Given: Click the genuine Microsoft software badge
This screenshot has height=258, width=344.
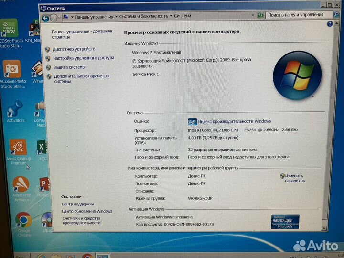Looking at the screenshot, I should click(285, 221).
